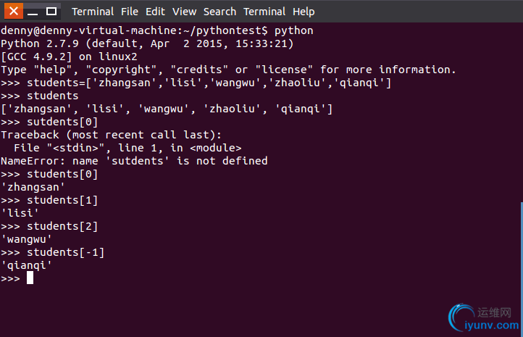
Task: Click the iyunv.com watermark logo
Action: tap(484, 317)
